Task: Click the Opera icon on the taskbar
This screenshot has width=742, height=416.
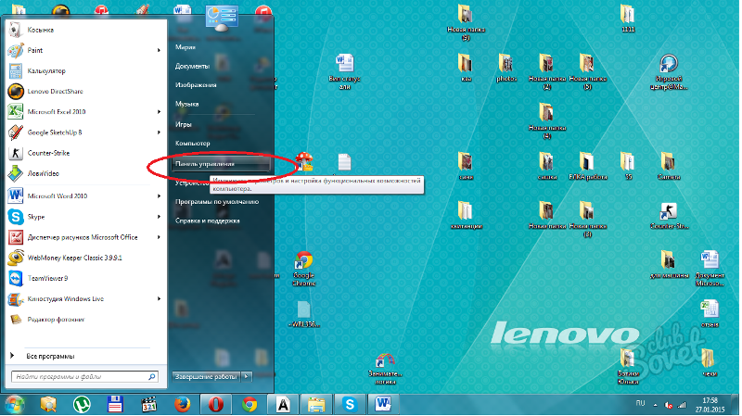Action: (214, 404)
